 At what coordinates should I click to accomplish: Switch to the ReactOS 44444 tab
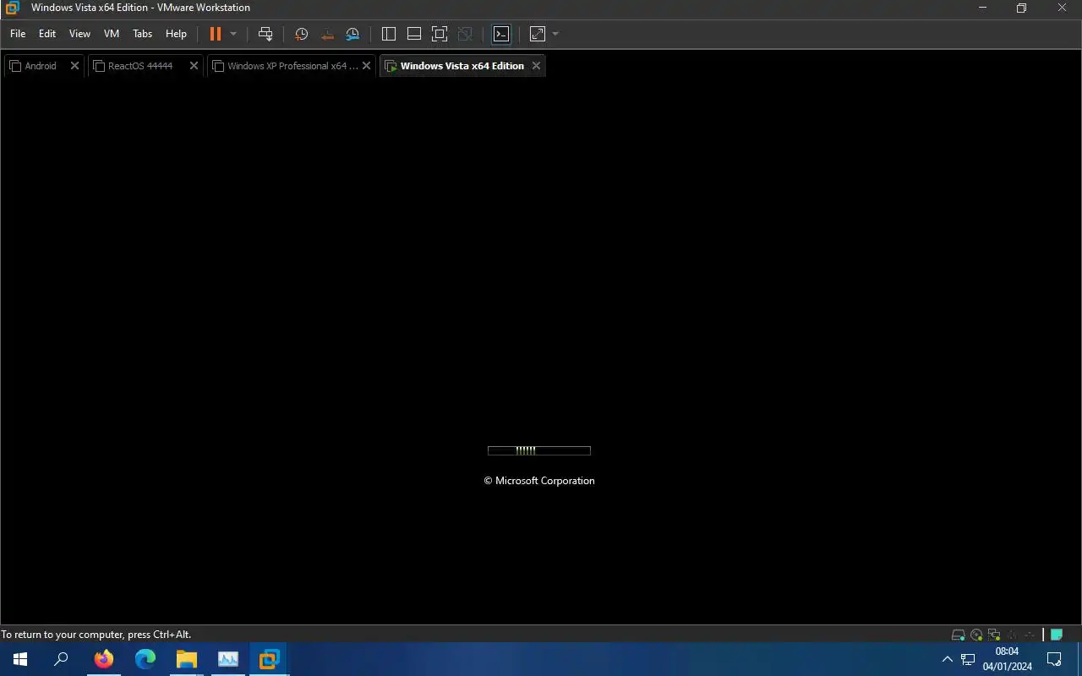coord(139,66)
